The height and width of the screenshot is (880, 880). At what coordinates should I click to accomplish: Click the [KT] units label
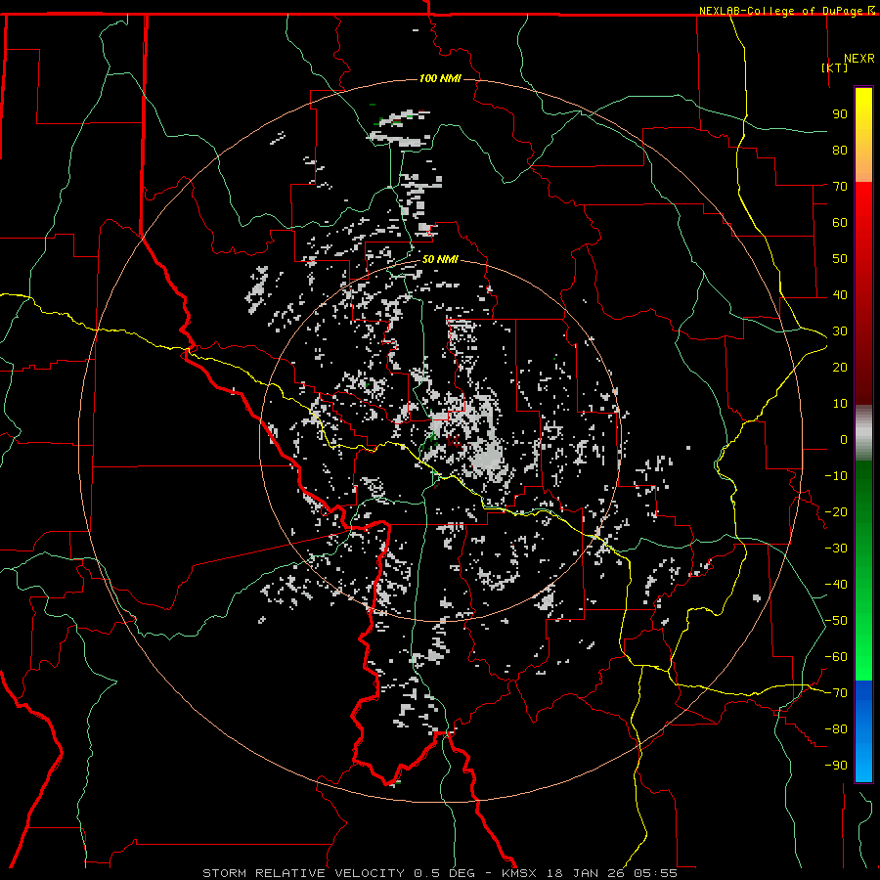[834, 67]
